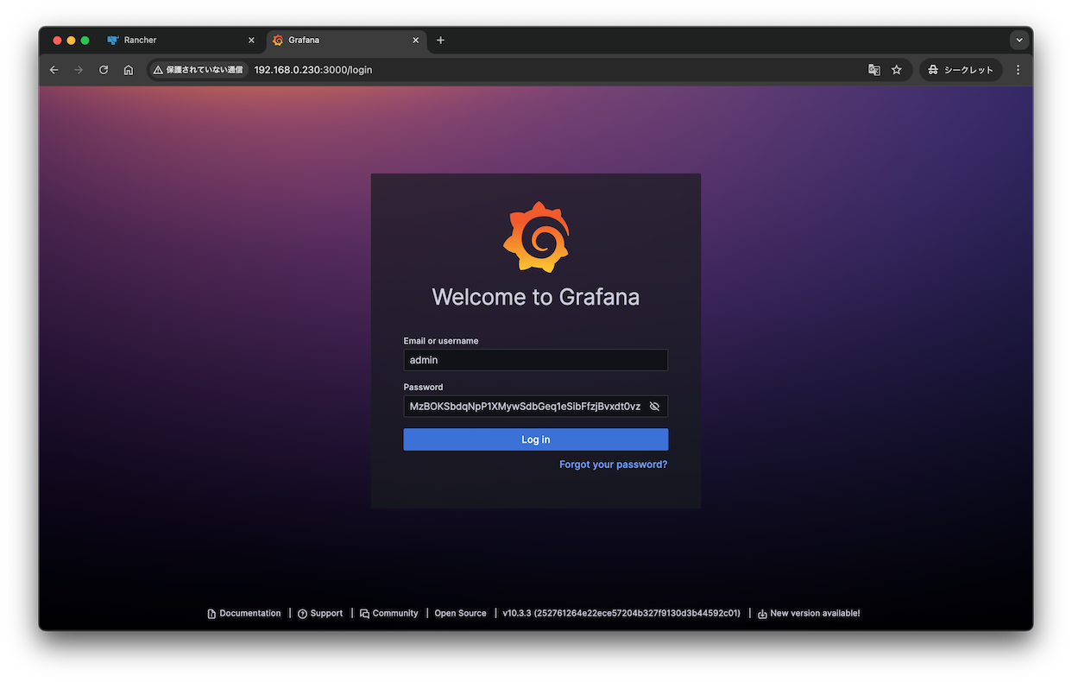Go back to previous page
This screenshot has height=682, width=1072.
click(54, 70)
